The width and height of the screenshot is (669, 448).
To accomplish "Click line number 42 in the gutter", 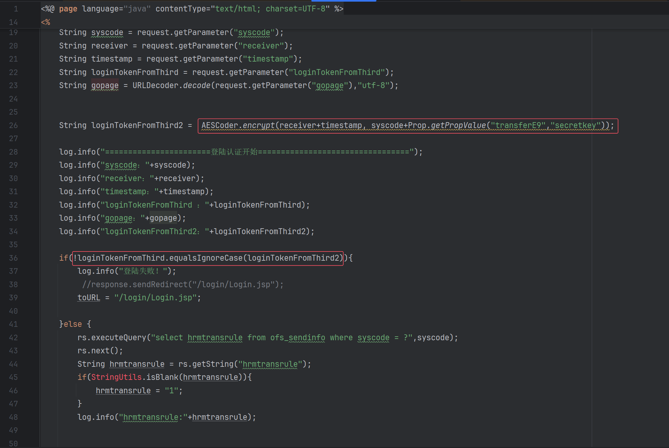I will tap(13, 338).
